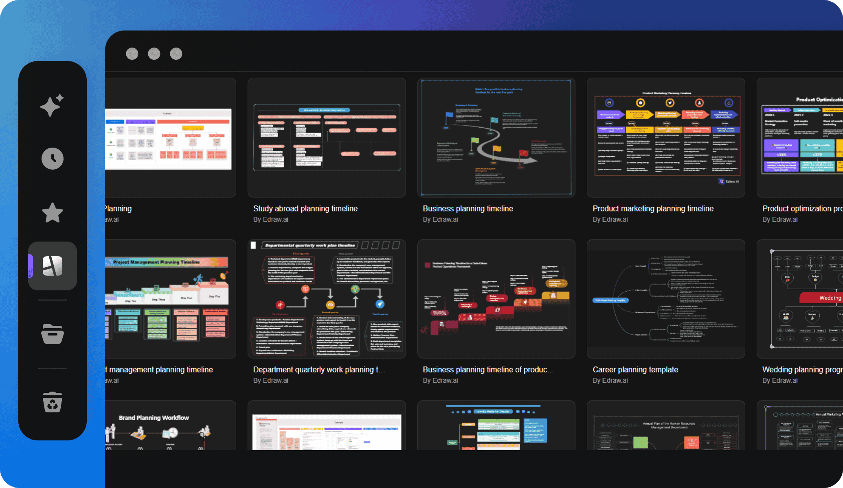The width and height of the screenshot is (843, 488).
Task: Click 'Career planning template' title
Action: click(635, 370)
